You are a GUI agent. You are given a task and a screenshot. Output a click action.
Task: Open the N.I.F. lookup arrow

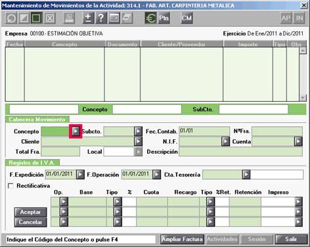[225, 141]
